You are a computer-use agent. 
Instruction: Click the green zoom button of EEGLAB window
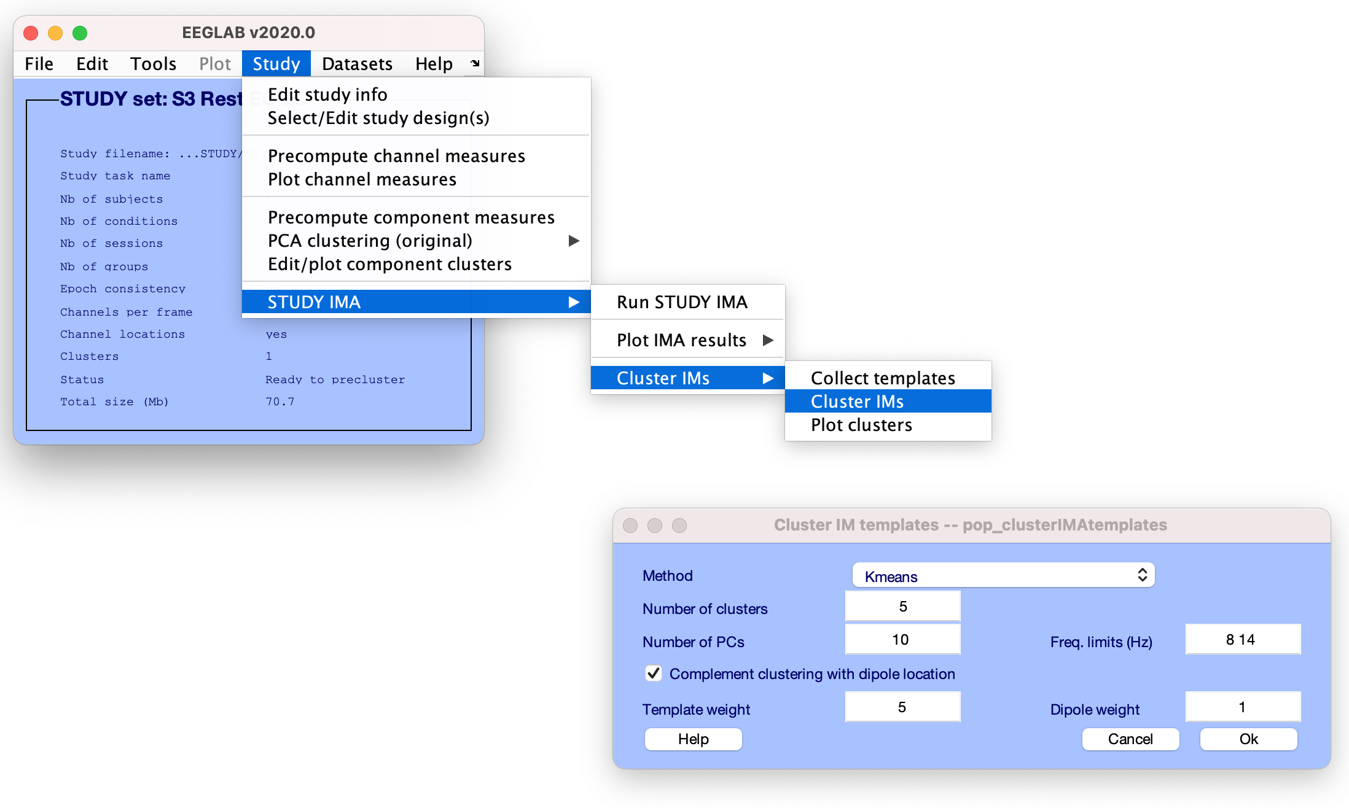pos(80,33)
